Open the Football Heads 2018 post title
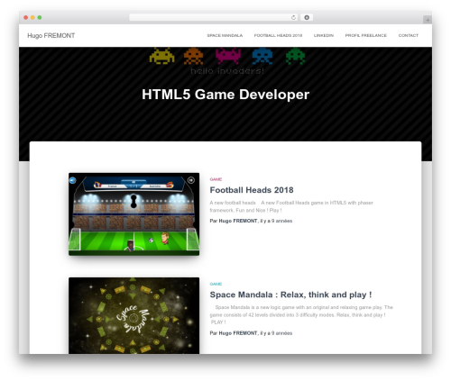This screenshot has width=451, height=381. point(252,190)
